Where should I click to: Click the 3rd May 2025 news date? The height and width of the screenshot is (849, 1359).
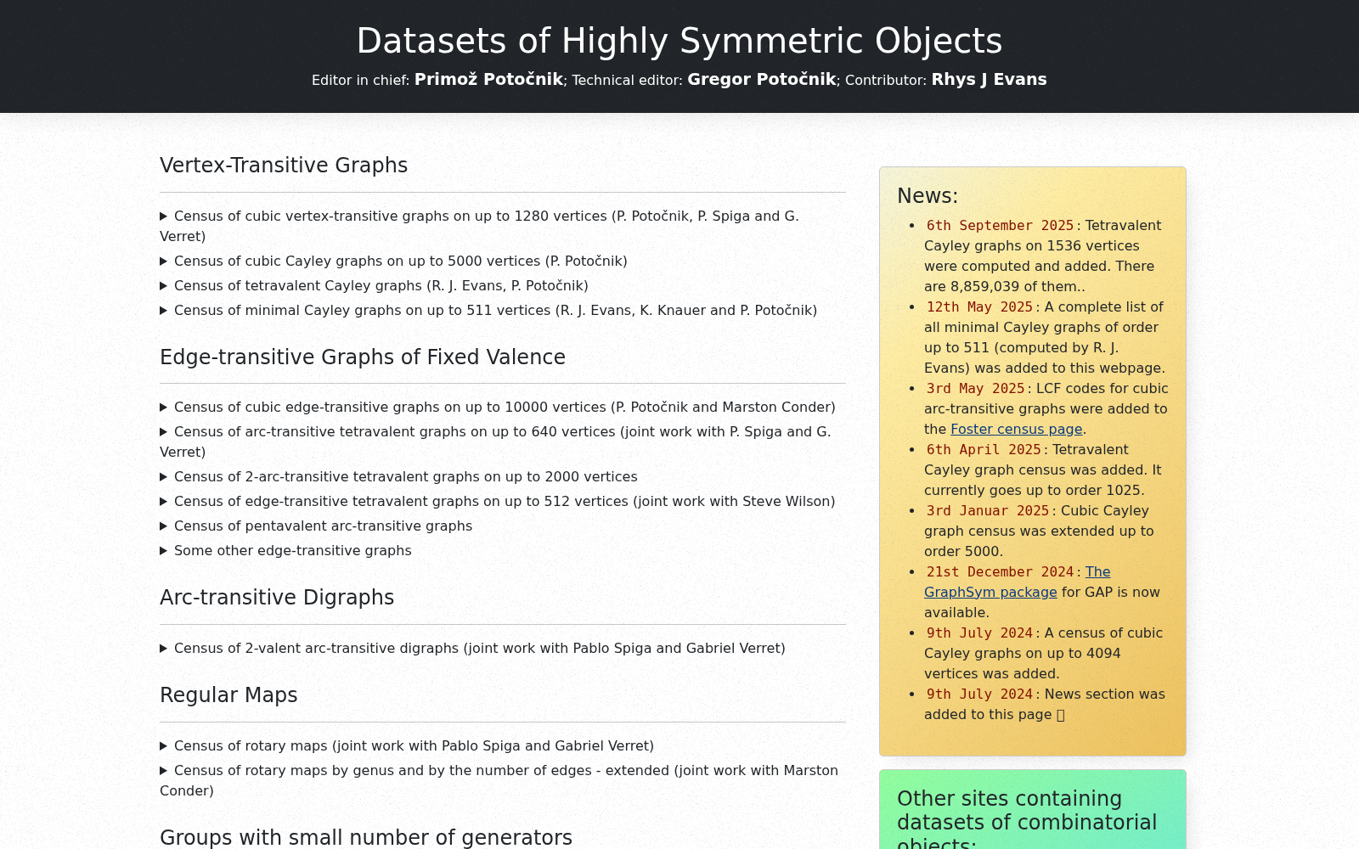[x=975, y=389]
